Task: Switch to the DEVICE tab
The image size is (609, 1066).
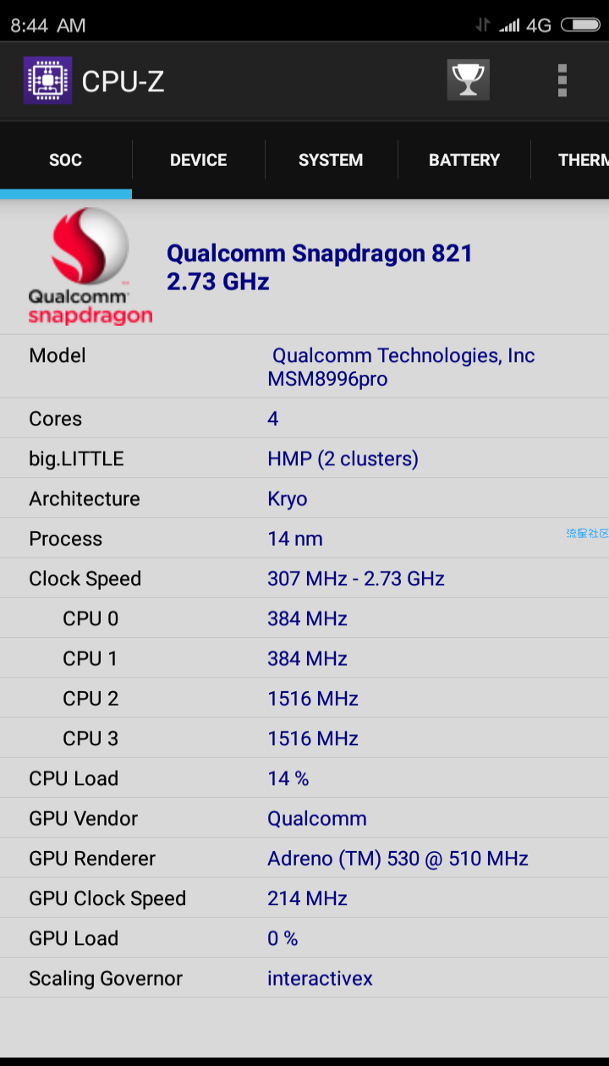Action: 199,160
